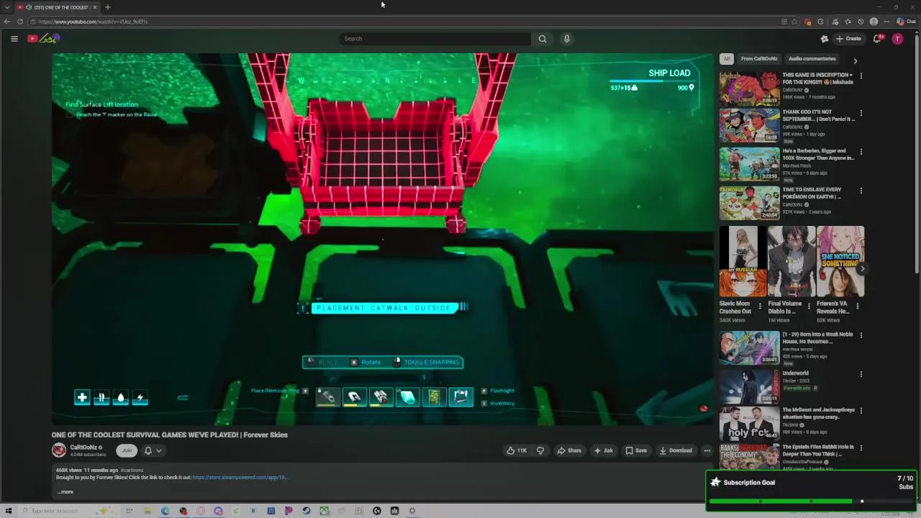921x518 pixels.
Task: Select the Audio commentaries chip
Action: 812,59
